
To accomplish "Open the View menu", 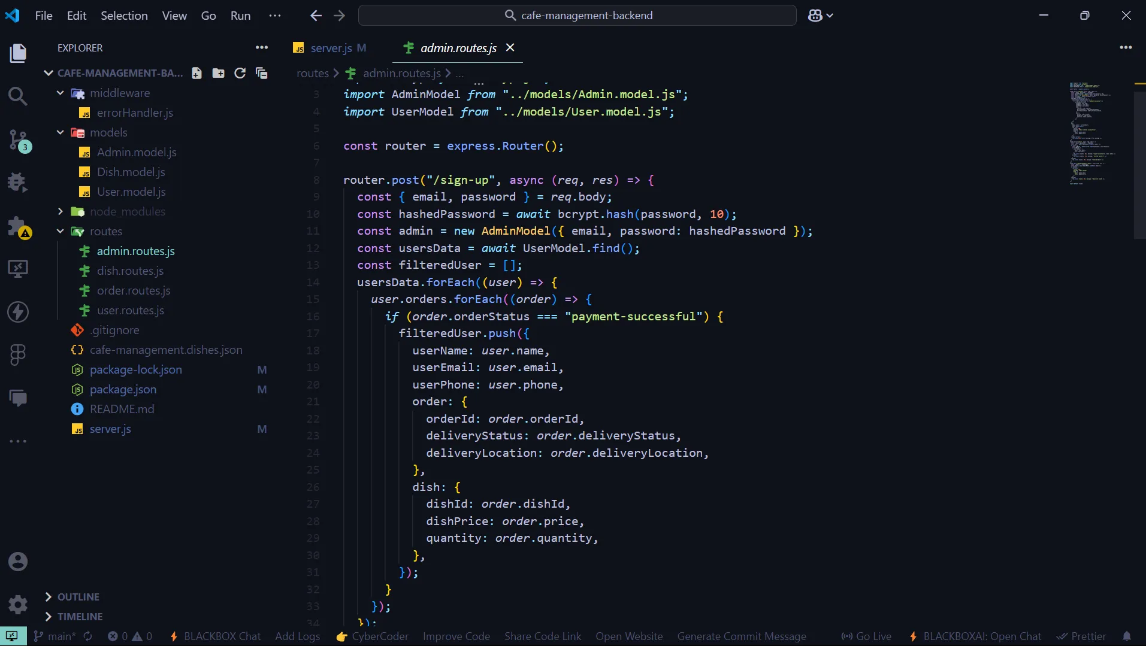I will (x=174, y=16).
